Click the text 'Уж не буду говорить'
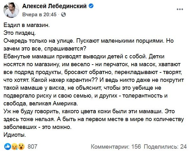The image size is (189, 154). click(33, 112)
